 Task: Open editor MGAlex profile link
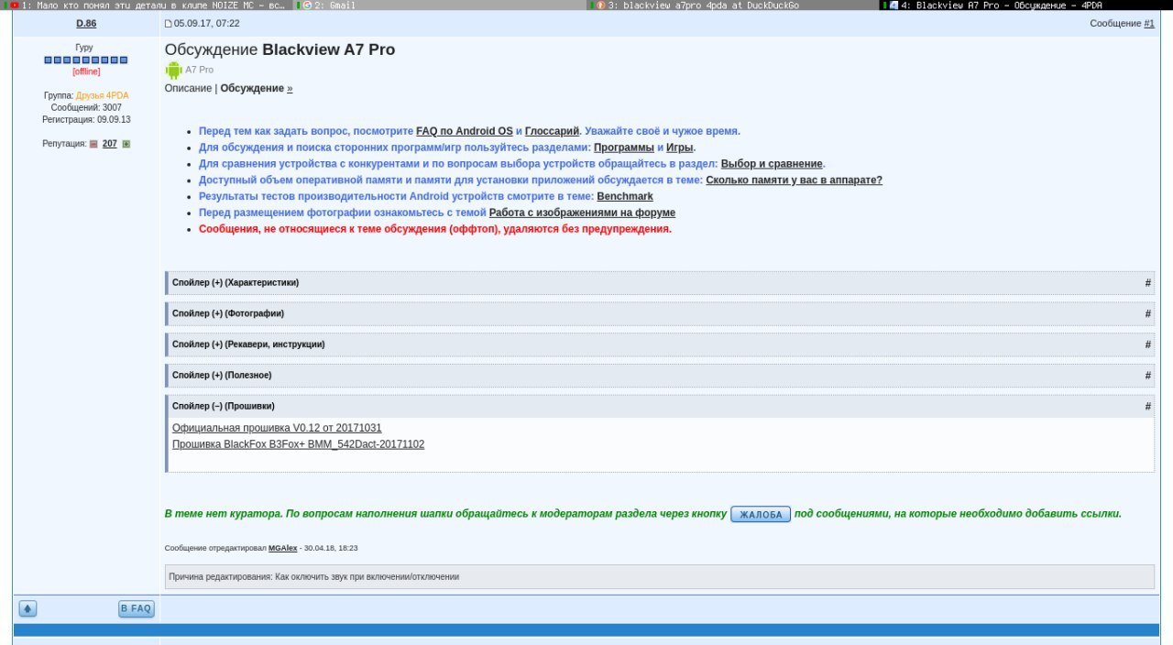pos(281,548)
